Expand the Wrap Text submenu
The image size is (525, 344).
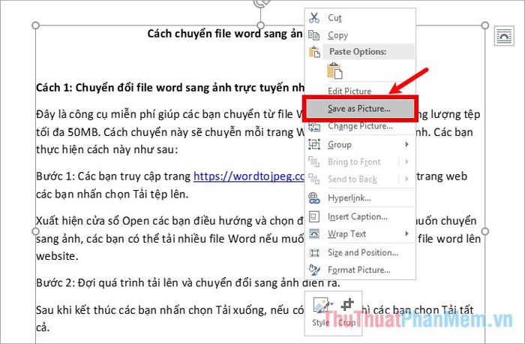(x=407, y=234)
